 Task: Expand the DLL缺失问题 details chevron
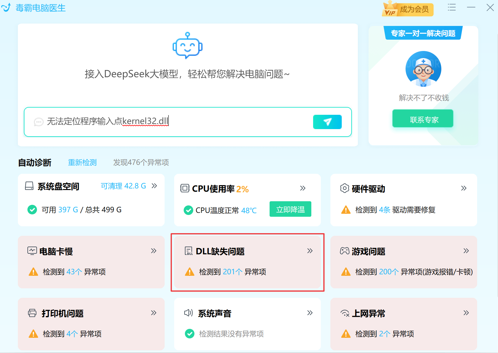pyautogui.click(x=310, y=251)
